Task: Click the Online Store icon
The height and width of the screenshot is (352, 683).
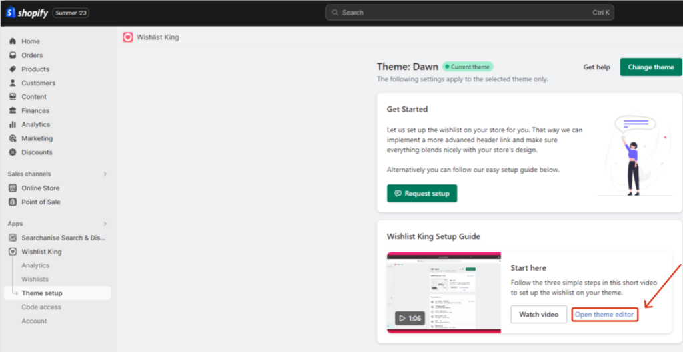Action: [x=13, y=188]
